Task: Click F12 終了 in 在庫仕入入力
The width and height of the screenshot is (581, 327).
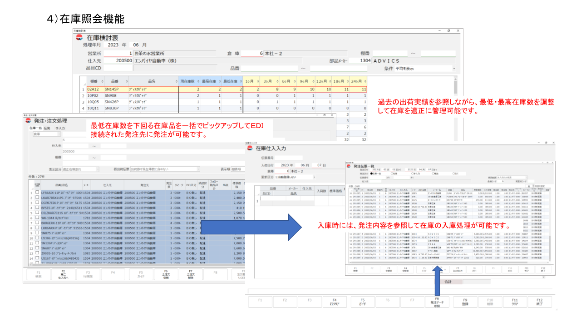Action: click(539, 302)
